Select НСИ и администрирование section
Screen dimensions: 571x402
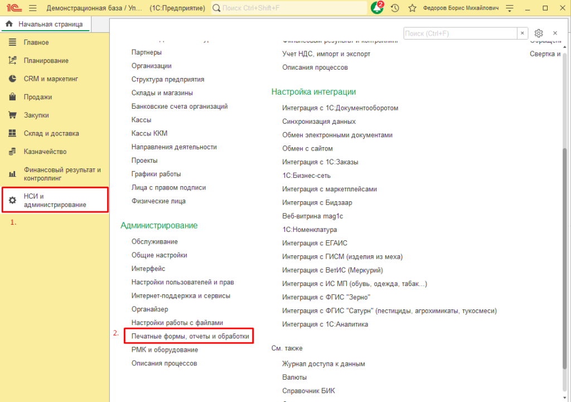click(x=55, y=200)
